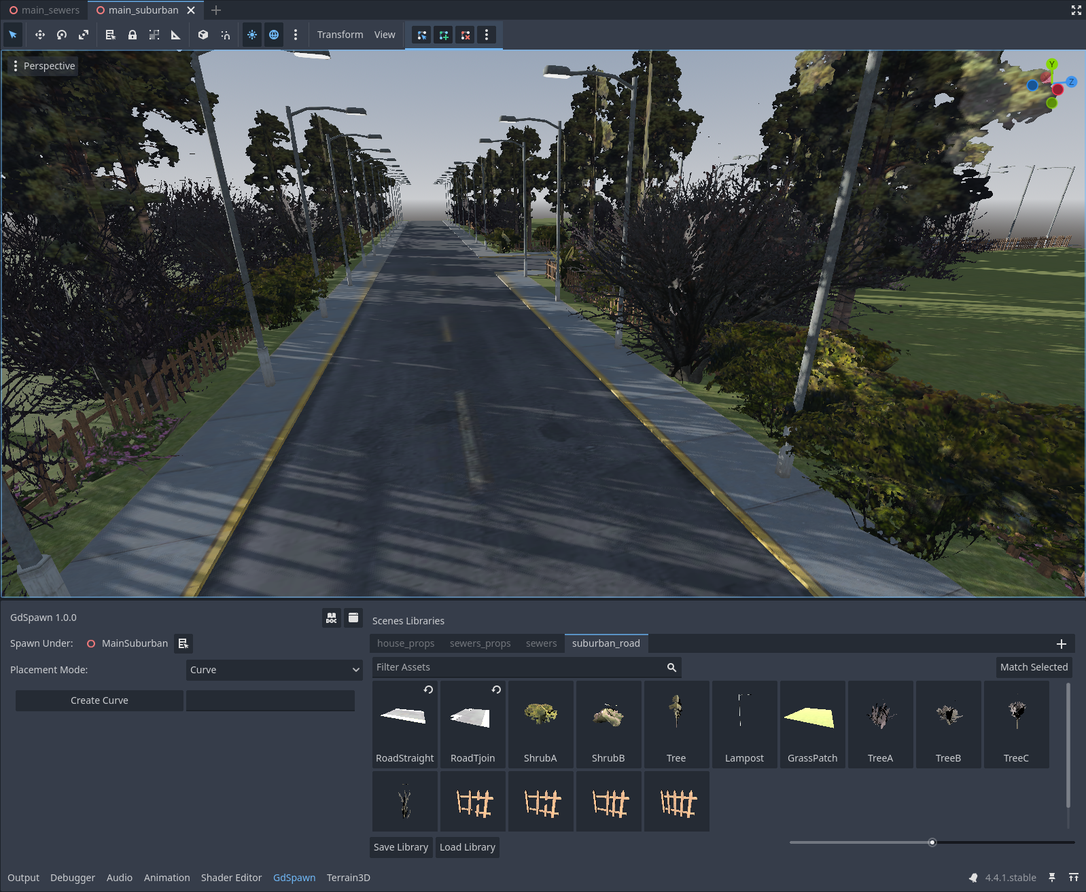Screen dimensions: 1086x892
Task: Click the blue Z axis on gizmo
Action: (1071, 82)
